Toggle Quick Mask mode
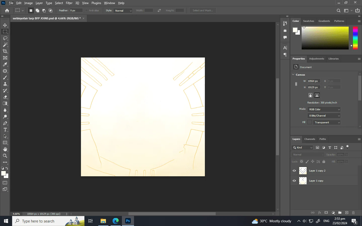The height and width of the screenshot is (226, 362). (x=5, y=183)
